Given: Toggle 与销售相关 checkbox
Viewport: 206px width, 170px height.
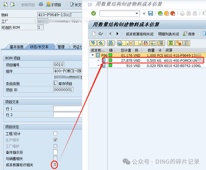Looking at the screenshot, I should coord(55,158).
